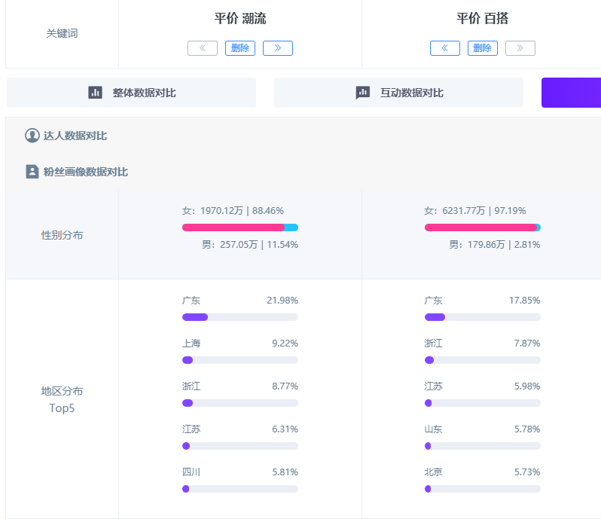The width and height of the screenshot is (601, 519).
Task: Click the 山东 region label
Action: tap(434, 429)
